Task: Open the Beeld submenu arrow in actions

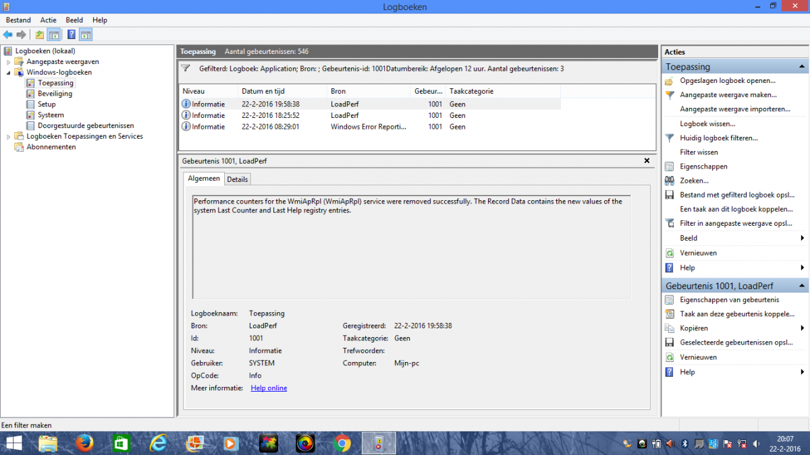Action: coord(803,238)
